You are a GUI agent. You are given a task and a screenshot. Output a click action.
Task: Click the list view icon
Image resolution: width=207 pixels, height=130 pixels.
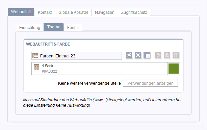147,55
